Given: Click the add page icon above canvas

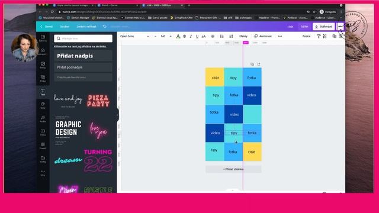Looking at the screenshot, I should pyautogui.click(x=259, y=64).
